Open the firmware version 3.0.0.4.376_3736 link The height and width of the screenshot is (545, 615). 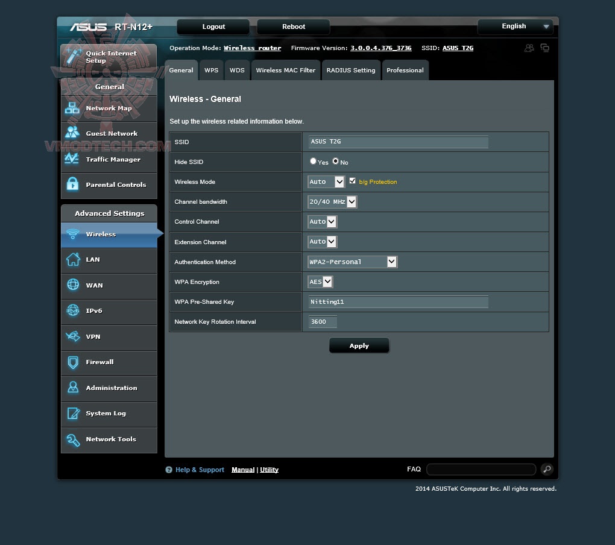click(381, 48)
